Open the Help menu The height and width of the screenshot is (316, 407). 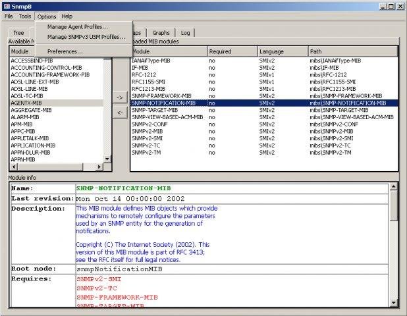[x=67, y=16]
